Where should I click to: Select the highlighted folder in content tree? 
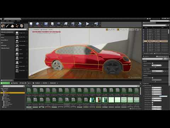point(13,93)
